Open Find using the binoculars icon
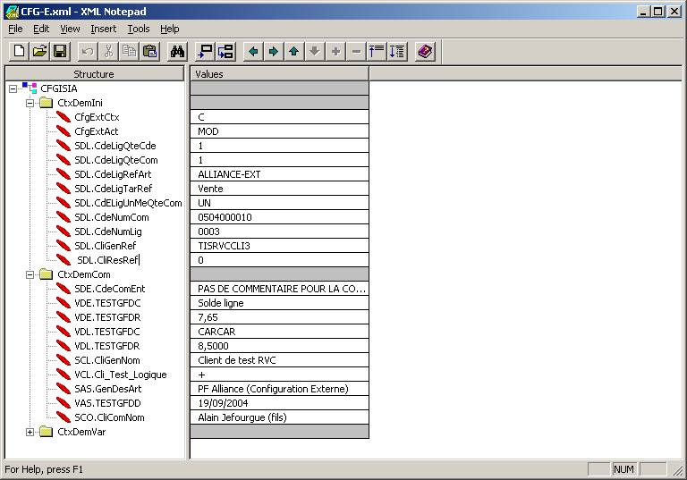The image size is (687, 480). [x=177, y=51]
